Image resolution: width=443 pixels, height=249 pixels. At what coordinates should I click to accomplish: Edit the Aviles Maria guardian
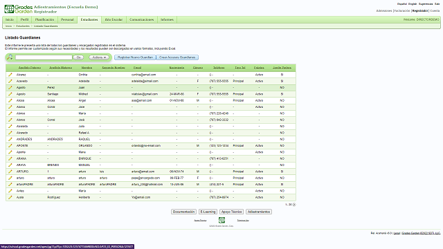(x=10, y=191)
